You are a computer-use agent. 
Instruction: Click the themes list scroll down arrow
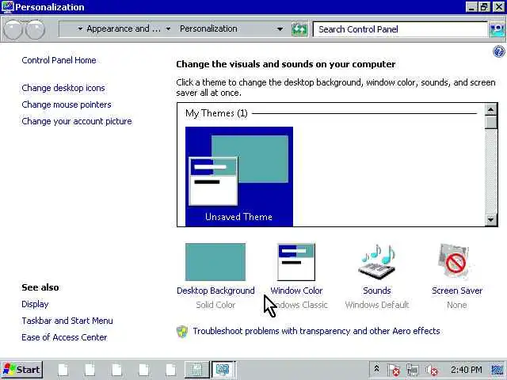pos(490,220)
